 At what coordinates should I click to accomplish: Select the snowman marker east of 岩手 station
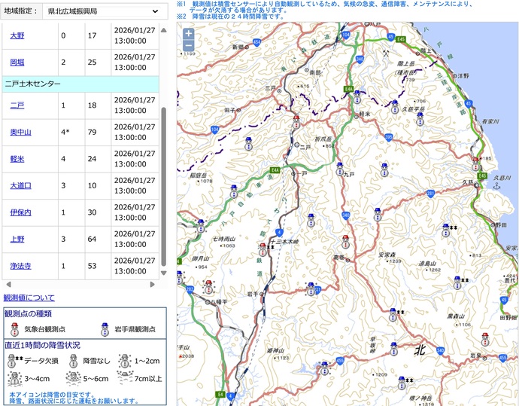[x=311, y=289]
